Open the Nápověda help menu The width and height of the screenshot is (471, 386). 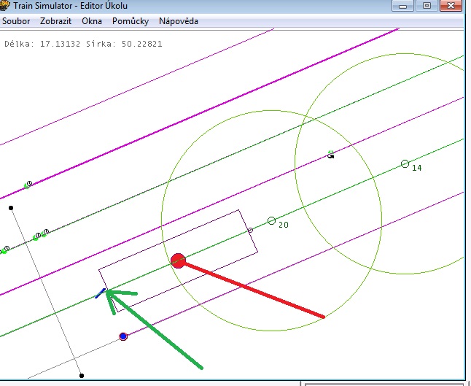[x=179, y=21]
